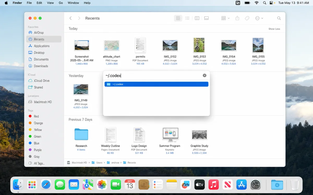Select the Screenshot file thumbnail
The image size is (313, 195).
point(82,45)
